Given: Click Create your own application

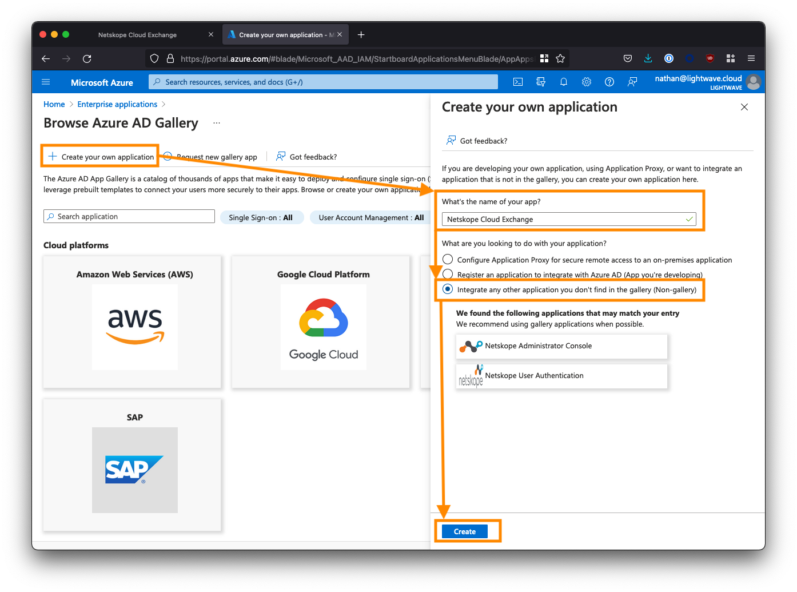Looking at the screenshot, I should pyautogui.click(x=101, y=157).
